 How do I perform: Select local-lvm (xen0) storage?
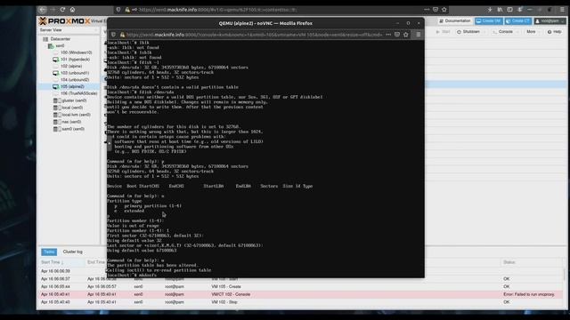coord(76,115)
